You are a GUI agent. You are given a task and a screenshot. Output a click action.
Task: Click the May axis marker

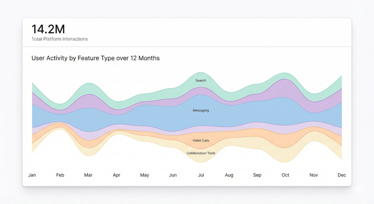pyautogui.click(x=144, y=175)
